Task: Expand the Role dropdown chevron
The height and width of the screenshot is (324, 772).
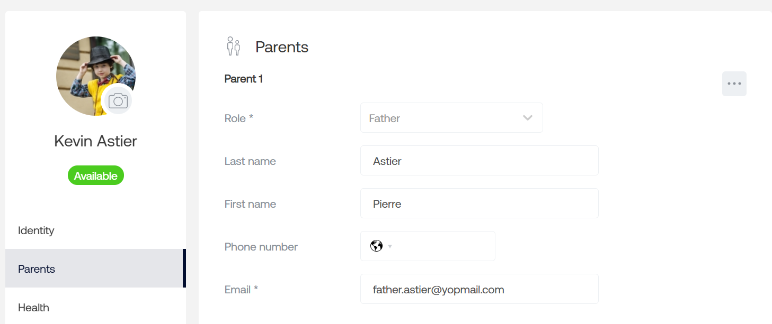Action: [528, 118]
